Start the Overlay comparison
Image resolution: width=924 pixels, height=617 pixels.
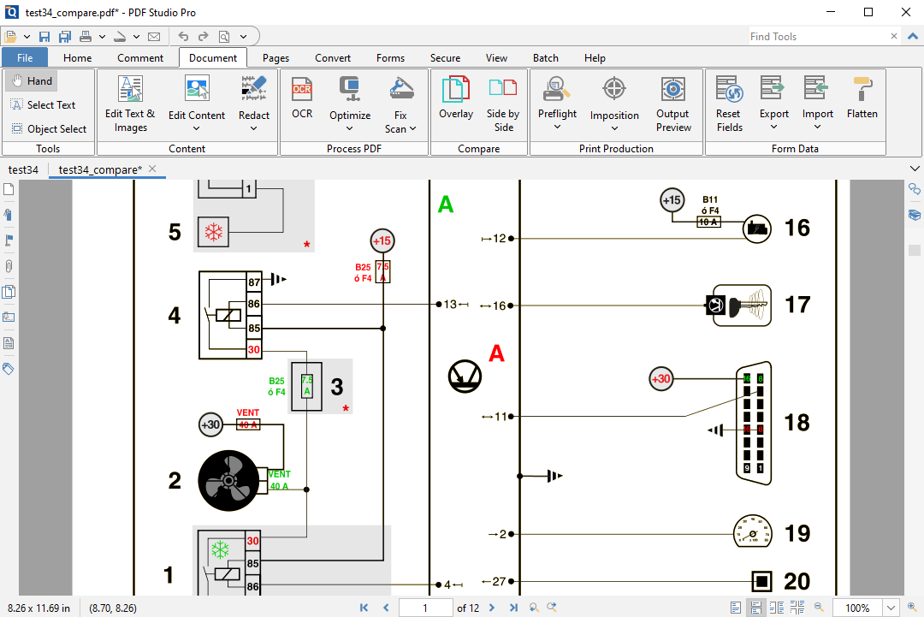coord(455,98)
